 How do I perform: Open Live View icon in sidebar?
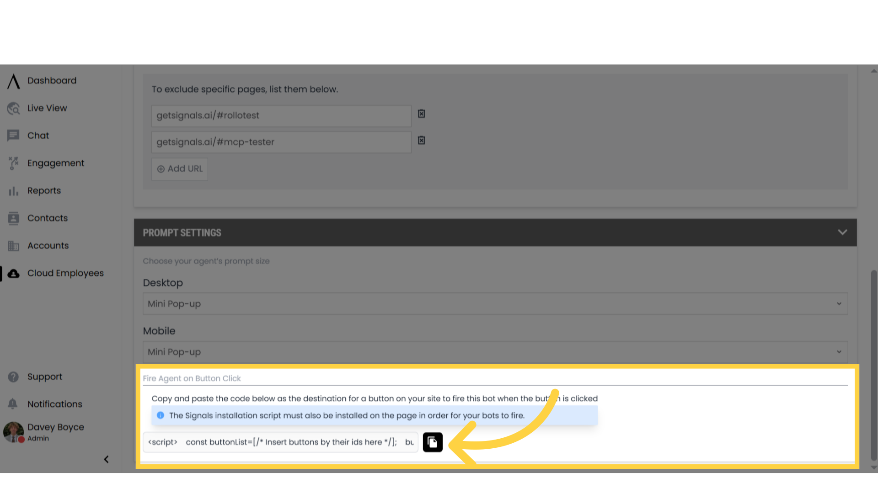(x=14, y=108)
